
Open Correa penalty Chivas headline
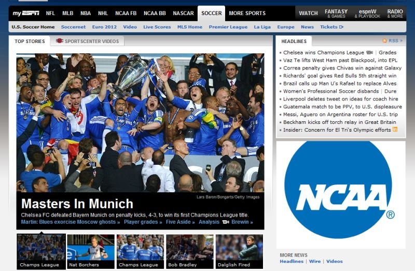(x=342, y=68)
